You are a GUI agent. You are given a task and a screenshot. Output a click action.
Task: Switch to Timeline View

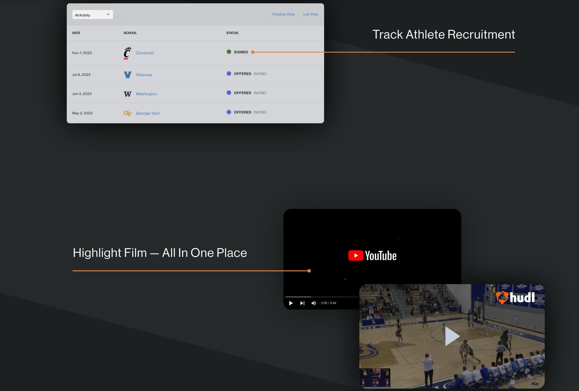pos(283,14)
